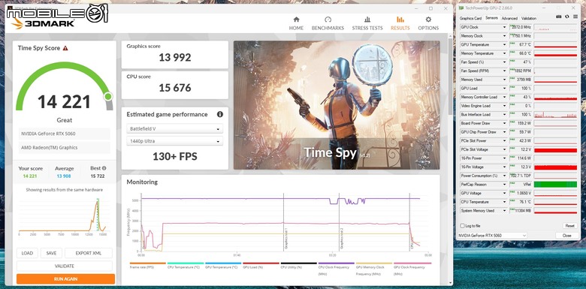Click the EXPORT XML button

89,253
